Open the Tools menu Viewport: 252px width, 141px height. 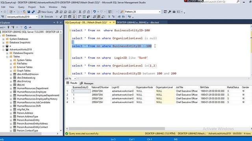coord(42,7)
